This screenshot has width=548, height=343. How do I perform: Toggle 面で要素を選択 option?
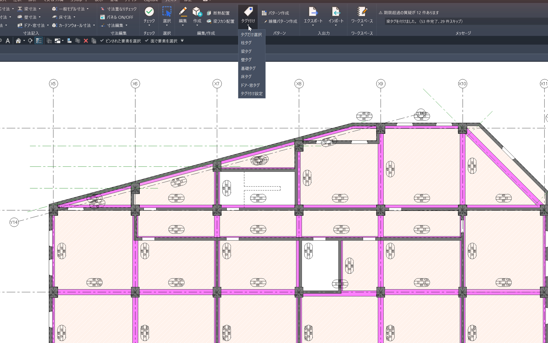pos(161,41)
